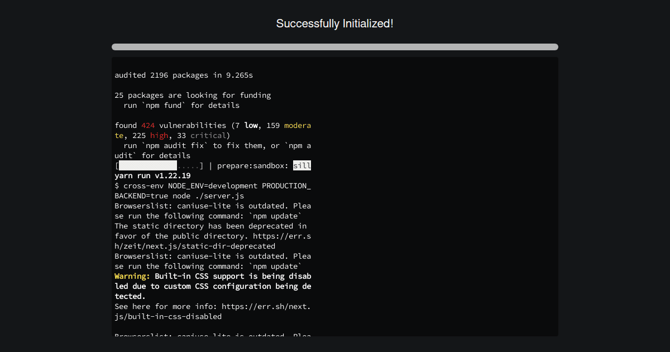Click the Browserslist outdated warning line
This screenshot has height=352, width=670.
pyautogui.click(x=212, y=206)
